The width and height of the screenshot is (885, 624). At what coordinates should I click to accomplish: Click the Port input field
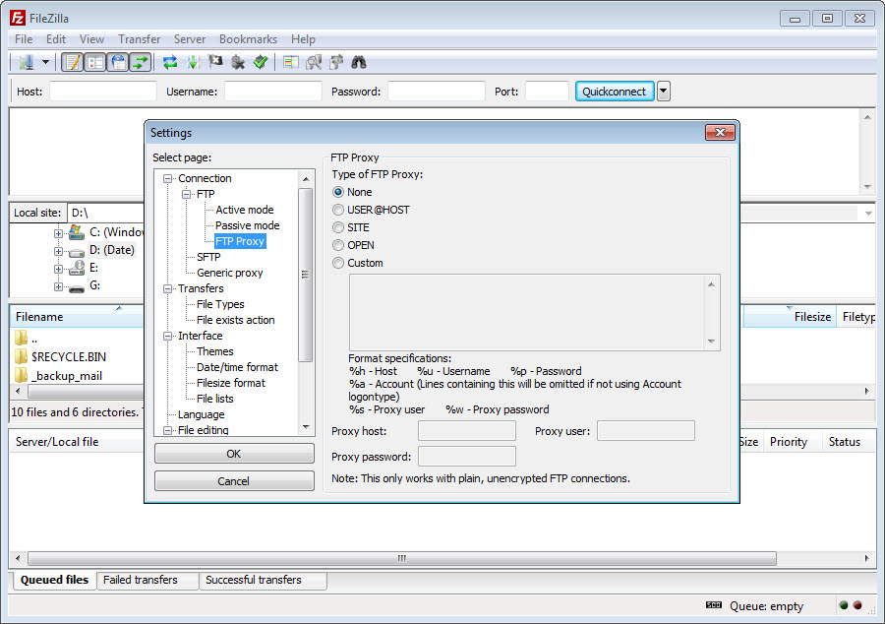(547, 92)
